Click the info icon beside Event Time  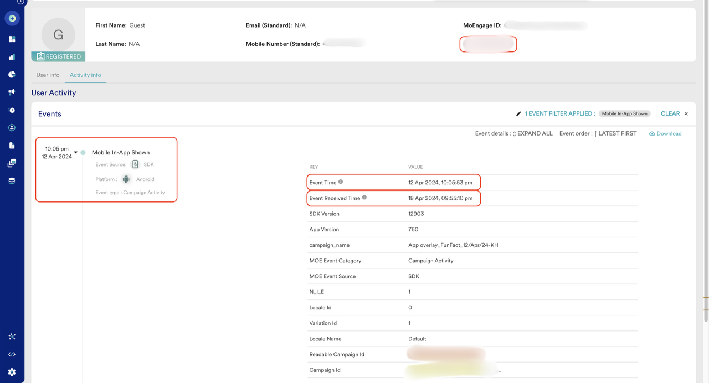[x=341, y=182]
